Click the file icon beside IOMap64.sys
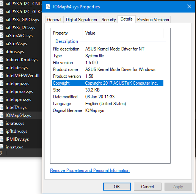This screenshot has width=196, height=194. click(x=2, y=115)
